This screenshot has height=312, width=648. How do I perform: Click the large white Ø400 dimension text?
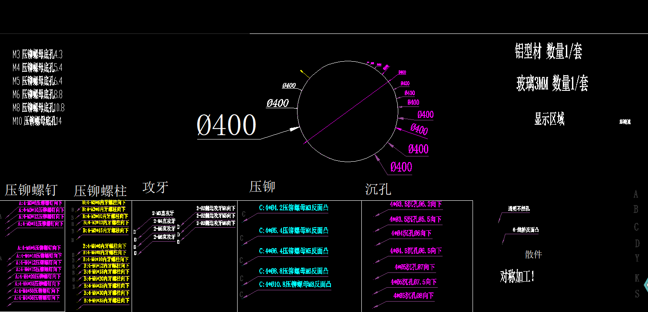point(226,125)
